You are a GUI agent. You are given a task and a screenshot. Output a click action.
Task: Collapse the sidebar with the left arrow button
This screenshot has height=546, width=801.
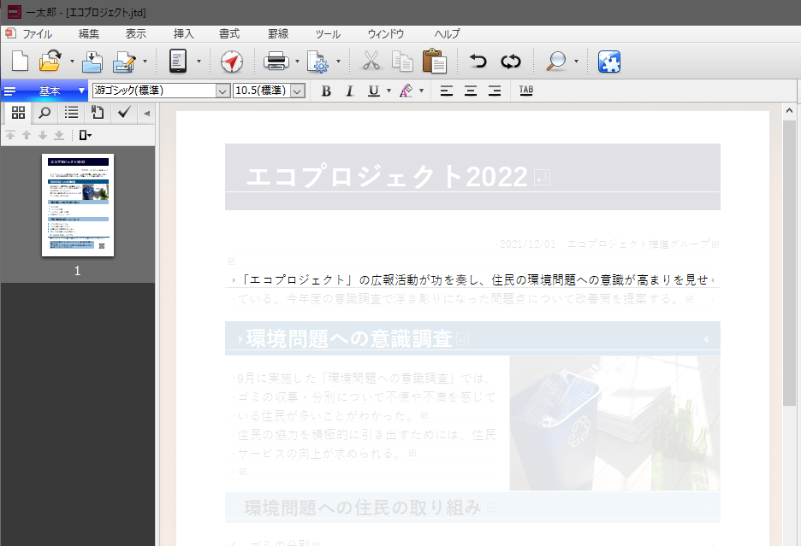(x=145, y=112)
